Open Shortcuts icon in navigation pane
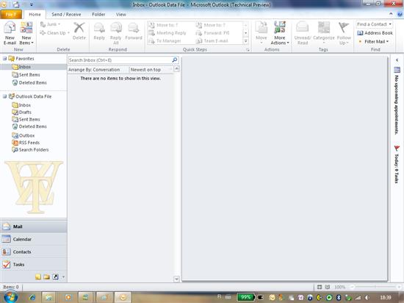 [55, 277]
